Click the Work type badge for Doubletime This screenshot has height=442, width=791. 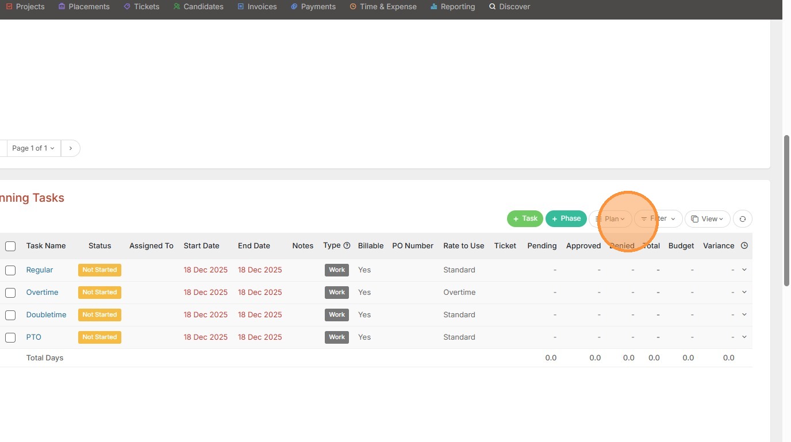click(x=337, y=315)
